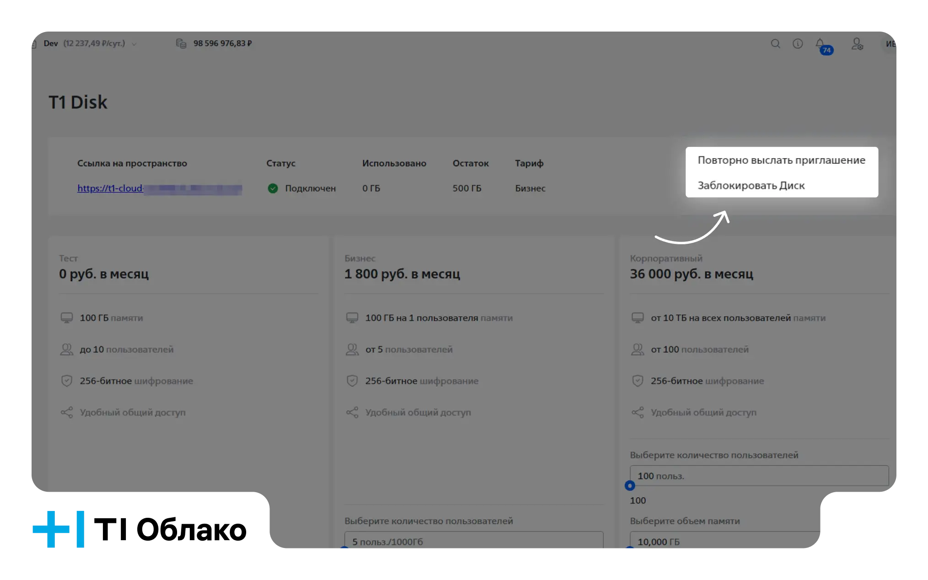
Task: Click the balance amount '98 596 976,83 ₽'
Action: tap(222, 43)
